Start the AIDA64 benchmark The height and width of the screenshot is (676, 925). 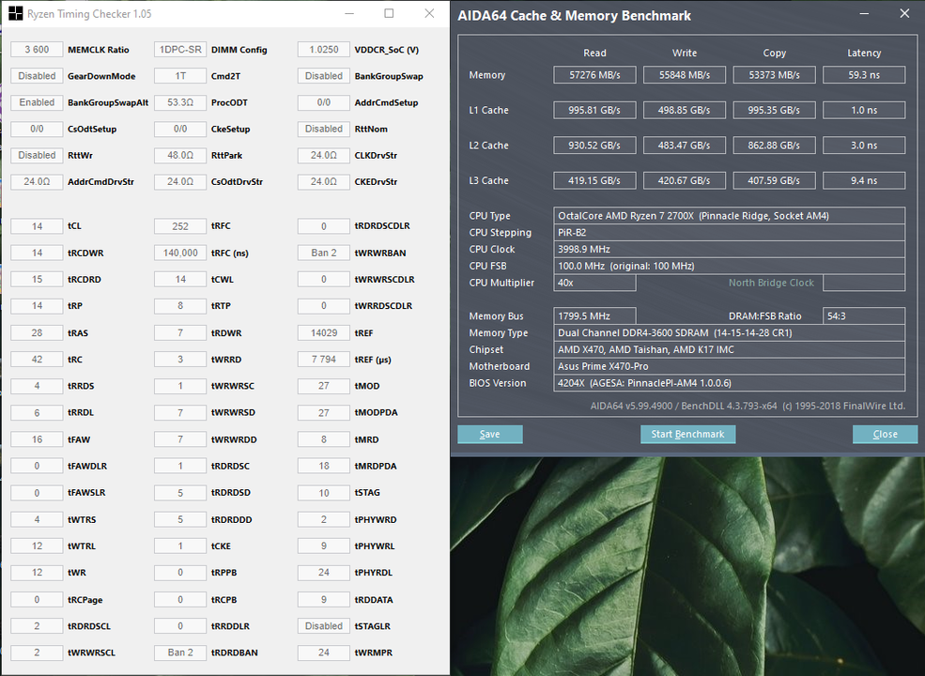click(687, 434)
